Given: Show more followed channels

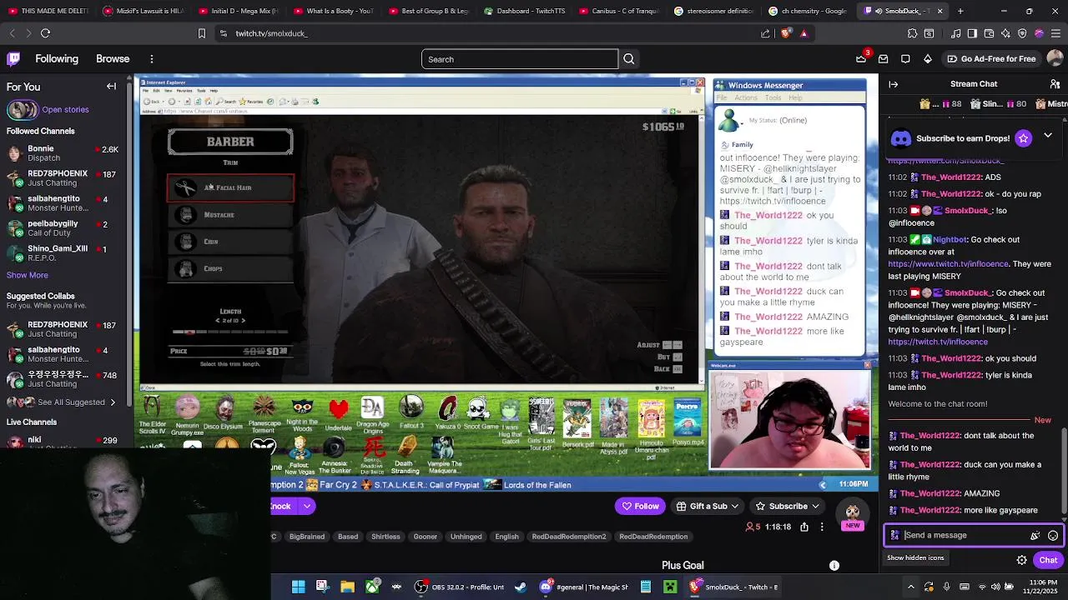Looking at the screenshot, I should (28, 275).
